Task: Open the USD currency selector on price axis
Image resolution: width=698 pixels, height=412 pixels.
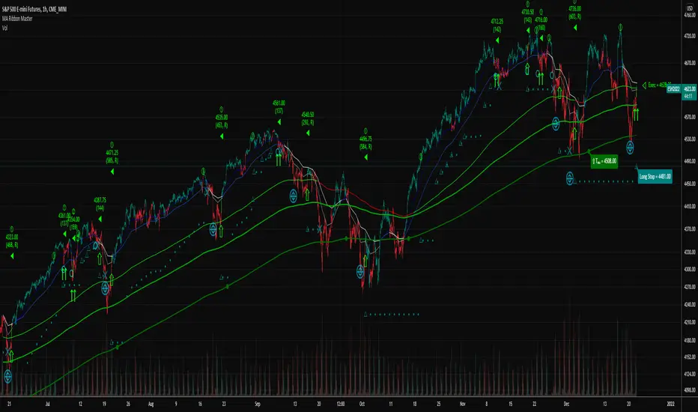Action: (690, 8)
